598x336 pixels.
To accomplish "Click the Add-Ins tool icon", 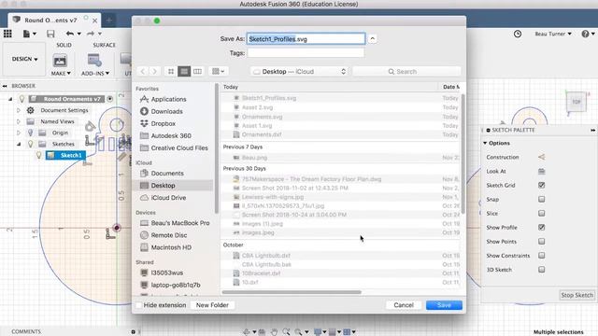I will click(94, 60).
